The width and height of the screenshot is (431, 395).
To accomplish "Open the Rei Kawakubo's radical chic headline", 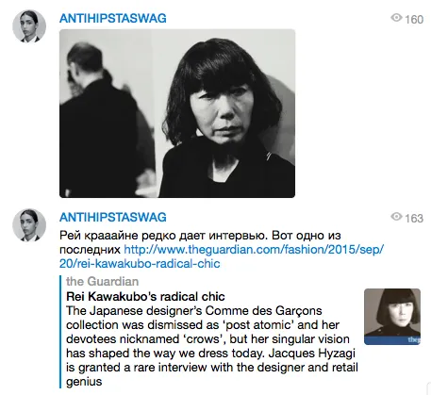I will click(x=145, y=296).
